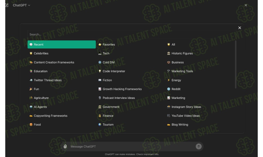
Task: Click the plant icon beside Agriculture
Action: 31,98
